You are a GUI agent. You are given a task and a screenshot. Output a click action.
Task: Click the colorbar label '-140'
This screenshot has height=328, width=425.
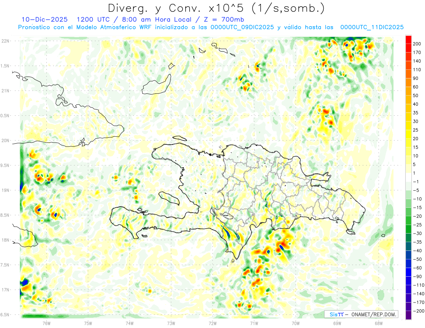[x=419, y=294]
